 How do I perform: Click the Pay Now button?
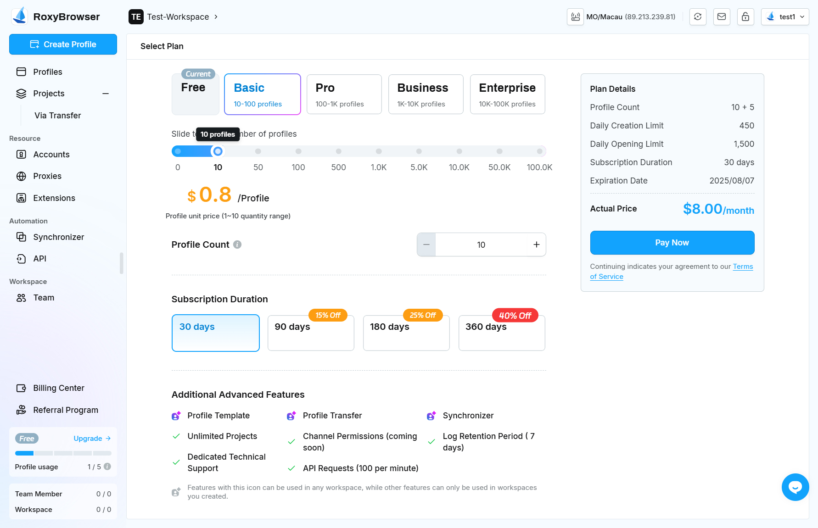click(672, 243)
